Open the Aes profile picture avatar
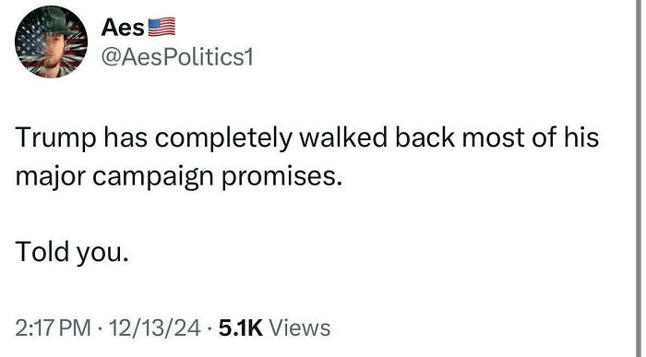 click(51, 42)
